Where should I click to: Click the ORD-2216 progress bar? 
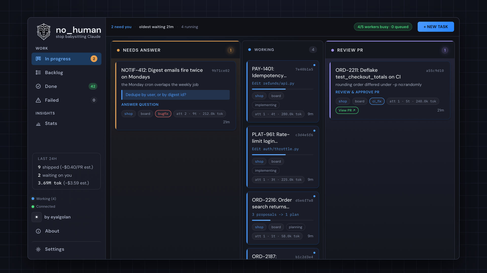point(283,220)
